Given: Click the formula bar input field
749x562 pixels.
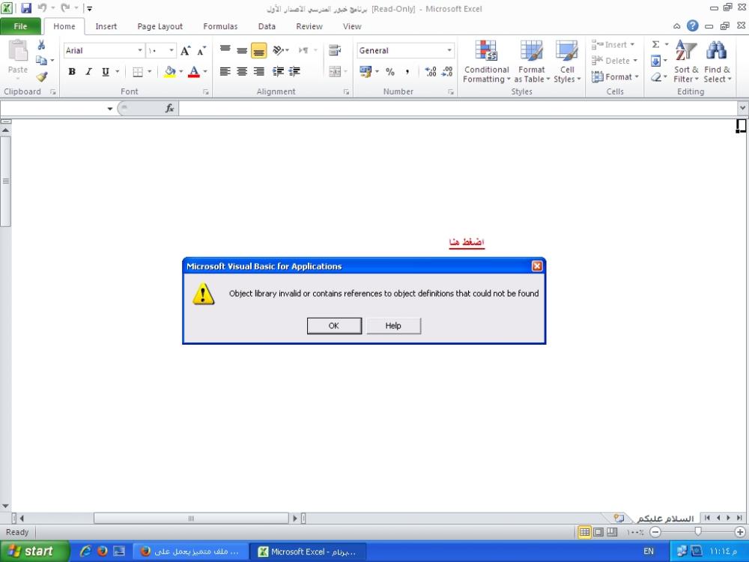Looking at the screenshot, I should (458, 109).
